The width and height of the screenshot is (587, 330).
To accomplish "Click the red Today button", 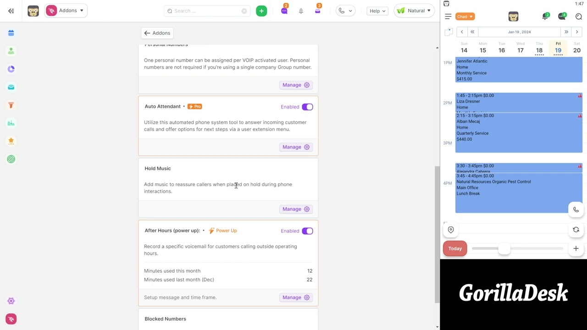I will pos(455,249).
